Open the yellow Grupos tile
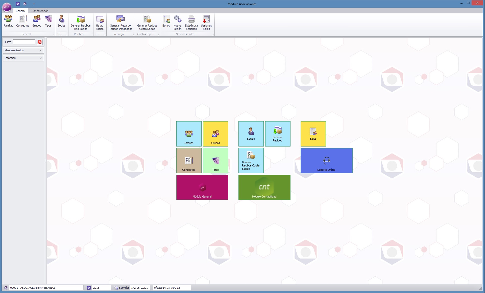Screen dimensions: 485x293 (x=216, y=134)
